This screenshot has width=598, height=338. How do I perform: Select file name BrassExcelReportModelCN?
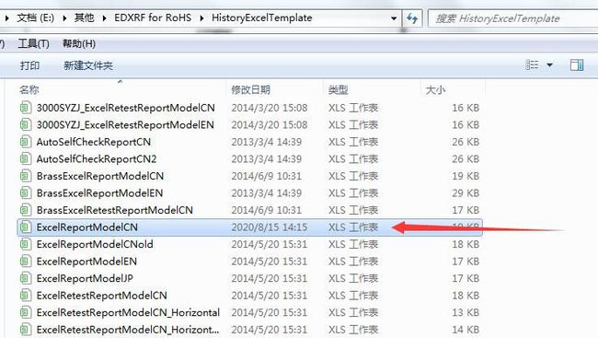(100, 176)
